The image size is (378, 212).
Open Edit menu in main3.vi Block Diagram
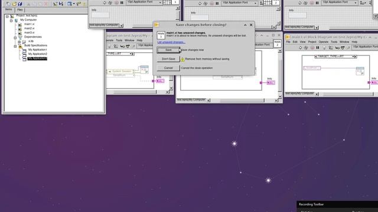pyautogui.click(x=295, y=42)
